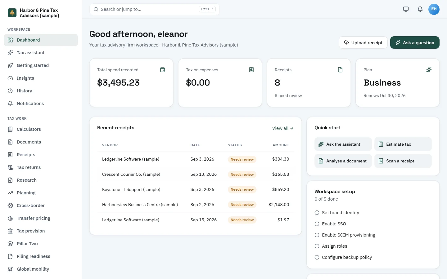The width and height of the screenshot is (447, 279).
Task: Click the Tax assistant sparkle icon in sidebar
Action: tap(10, 53)
